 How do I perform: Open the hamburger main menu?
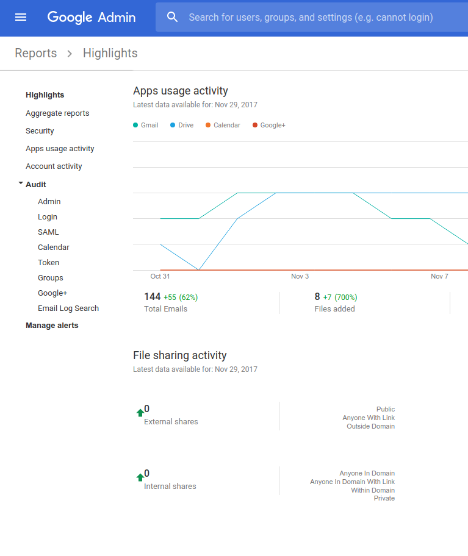point(21,17)
